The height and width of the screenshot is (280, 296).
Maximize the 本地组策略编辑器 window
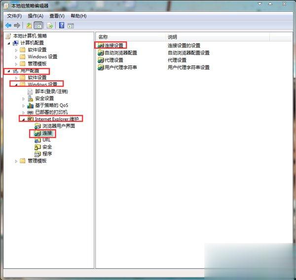point(270,4)
